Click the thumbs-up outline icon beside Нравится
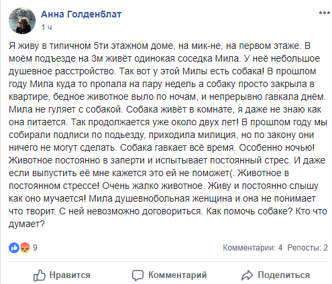 coord(40,275)
